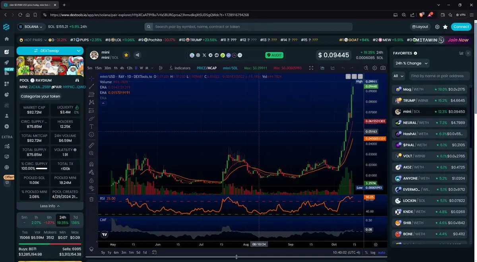Select the W weekly timeframe

click(142, 68)
